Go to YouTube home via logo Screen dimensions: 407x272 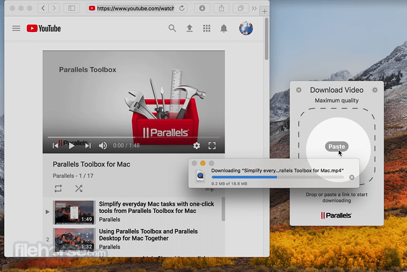point(44,28)
